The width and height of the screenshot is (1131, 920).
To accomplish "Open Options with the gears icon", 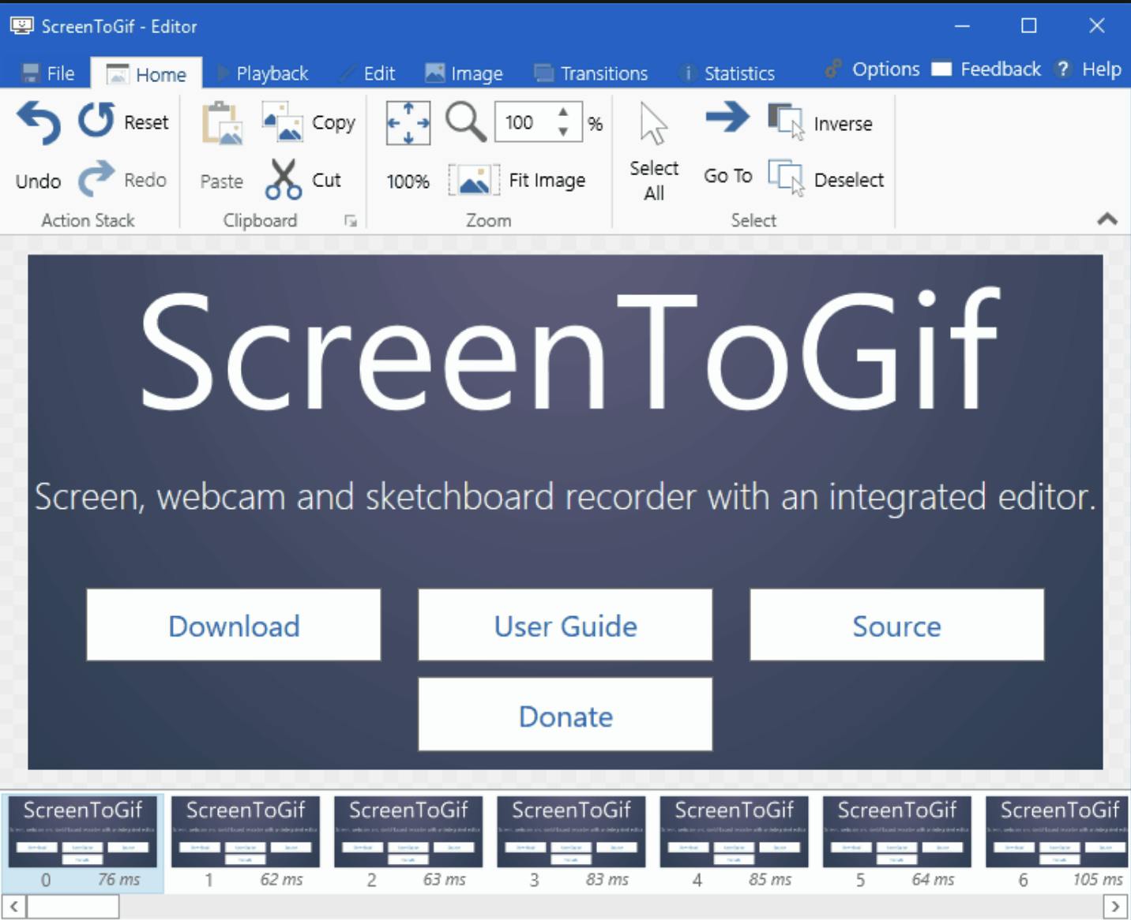I will click(833, 69).
